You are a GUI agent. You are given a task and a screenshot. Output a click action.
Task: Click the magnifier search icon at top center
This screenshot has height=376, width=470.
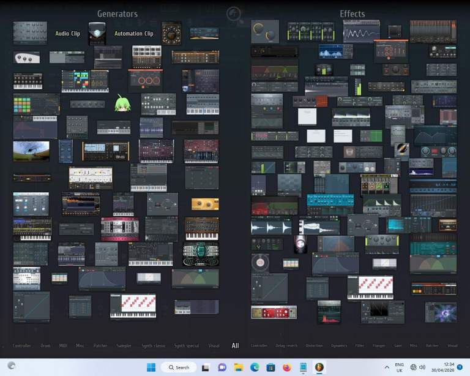[234, 14]
